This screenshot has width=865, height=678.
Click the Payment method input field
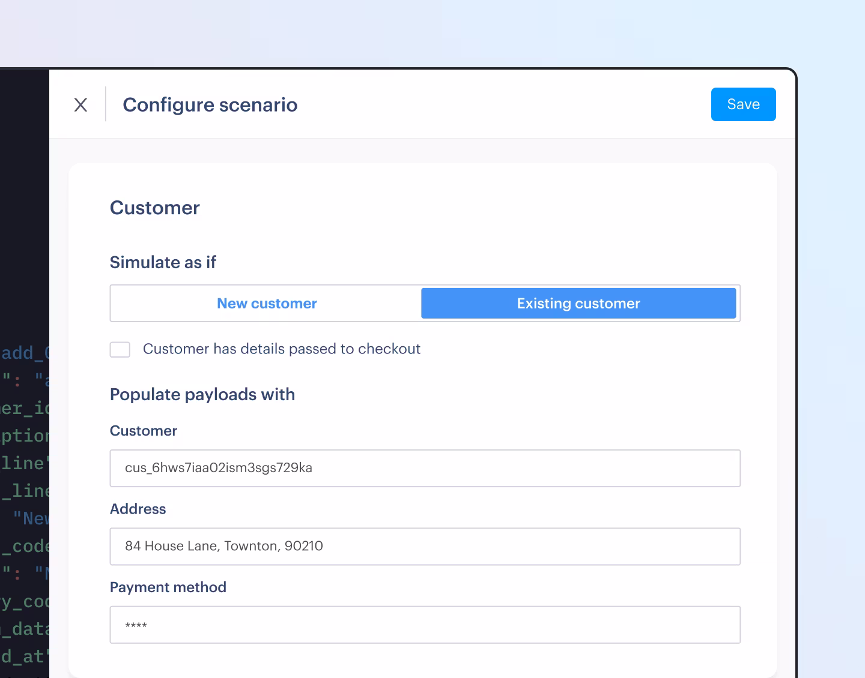point(425,625)
